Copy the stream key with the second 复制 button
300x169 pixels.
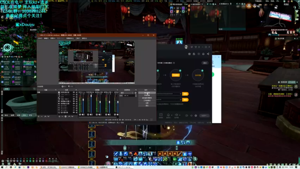(185, 100)
